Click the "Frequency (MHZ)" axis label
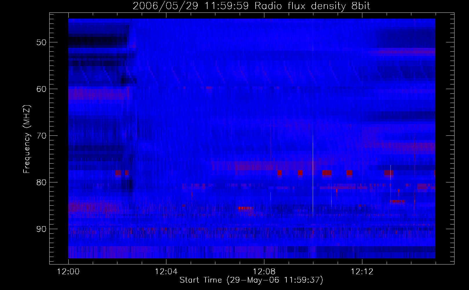469x290 pixels. coord(27,139)
